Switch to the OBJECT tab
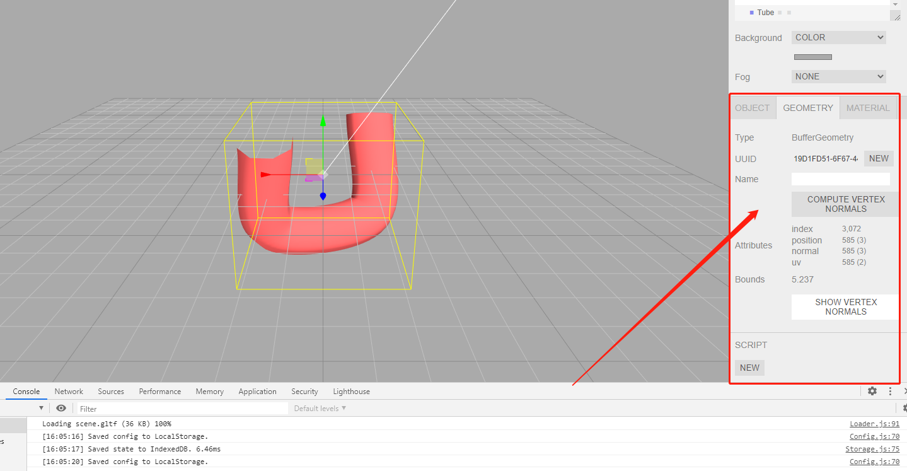This screenshot has height=471, width=907. [x=752, y=108]
